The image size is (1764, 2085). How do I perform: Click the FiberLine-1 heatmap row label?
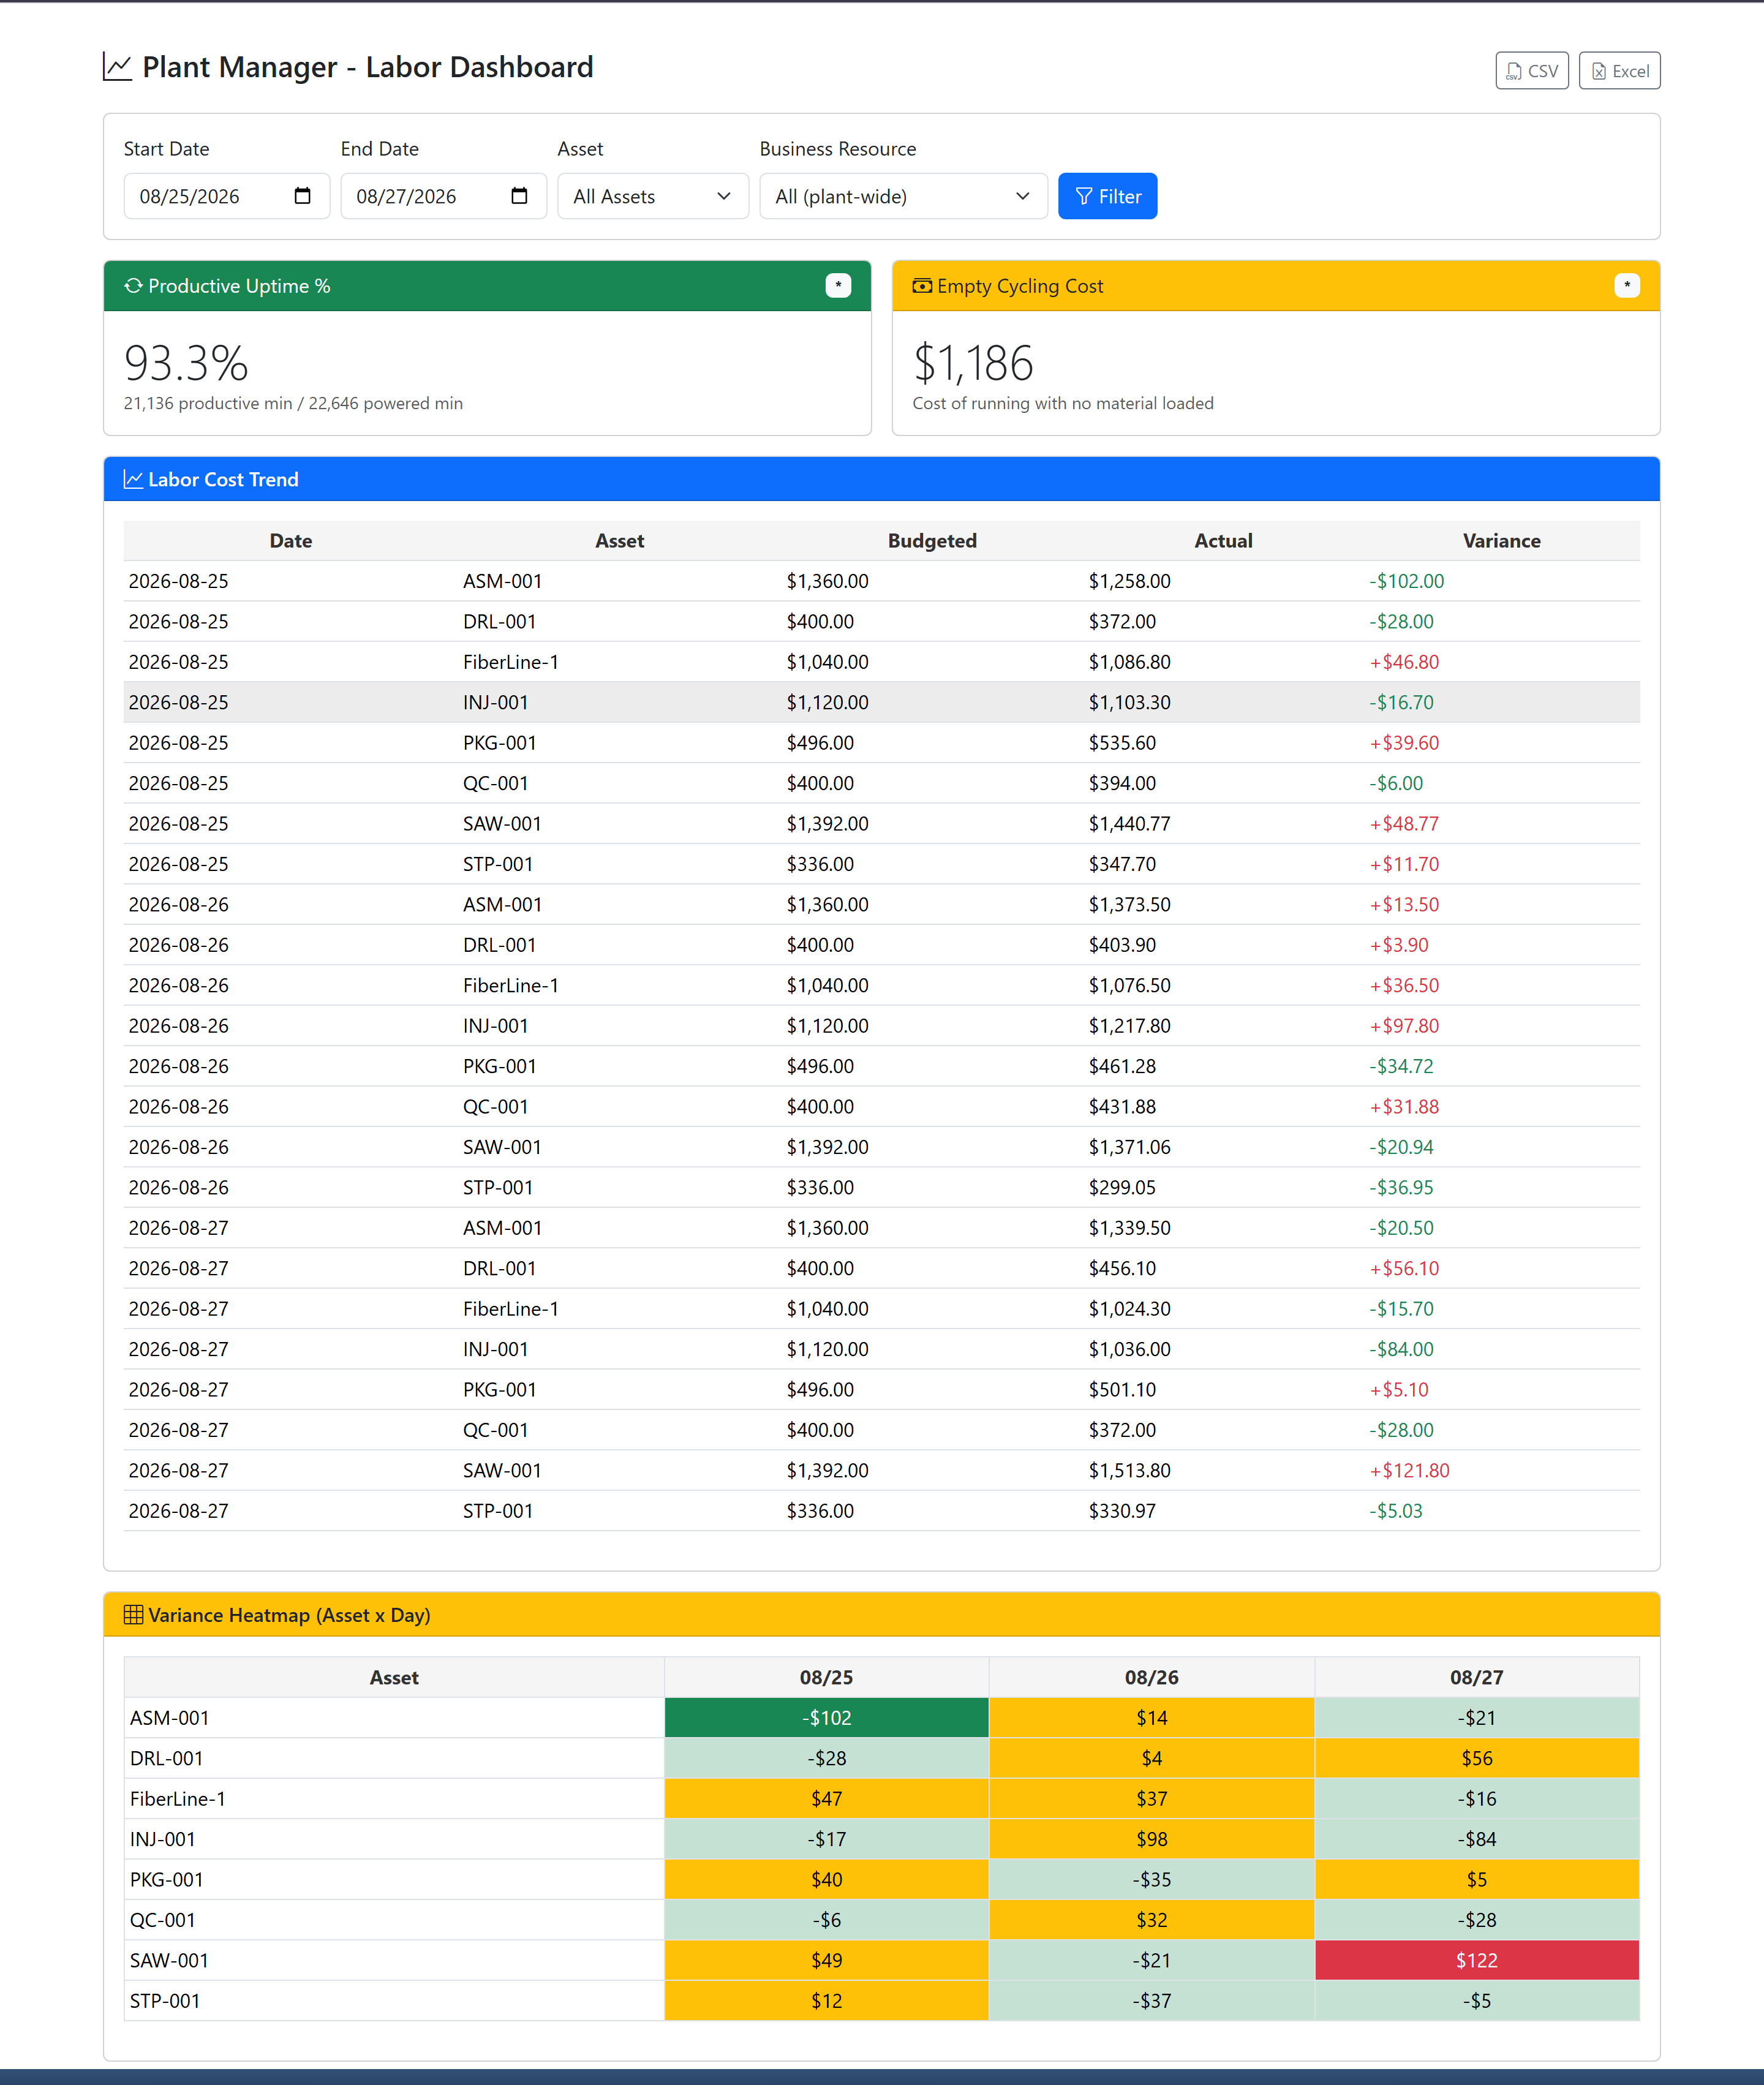[178, 1799]
